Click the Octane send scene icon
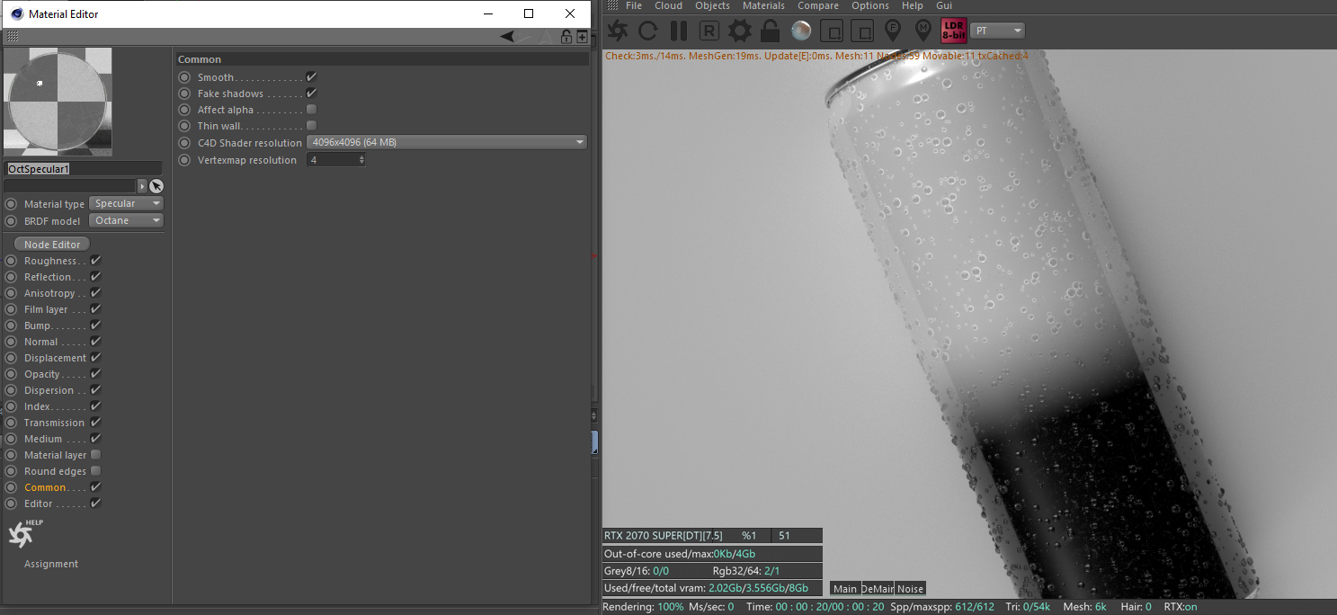The image size is (1337, 615). tap(618, 31)
